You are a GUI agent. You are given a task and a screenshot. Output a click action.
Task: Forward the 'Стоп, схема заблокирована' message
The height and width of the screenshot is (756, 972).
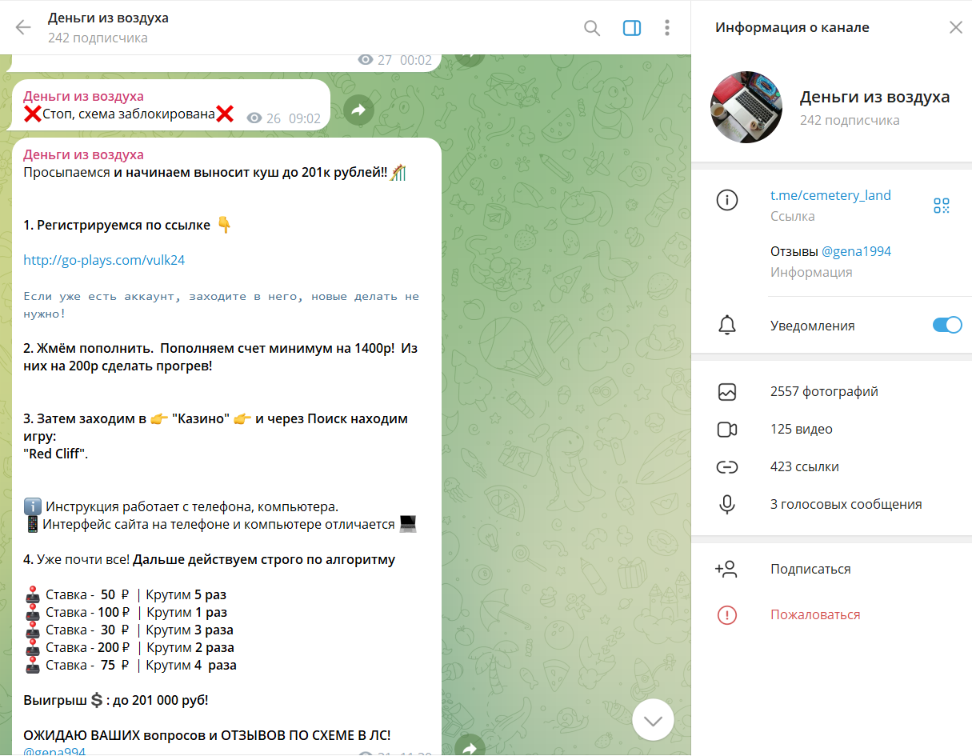tap(358, 110)
